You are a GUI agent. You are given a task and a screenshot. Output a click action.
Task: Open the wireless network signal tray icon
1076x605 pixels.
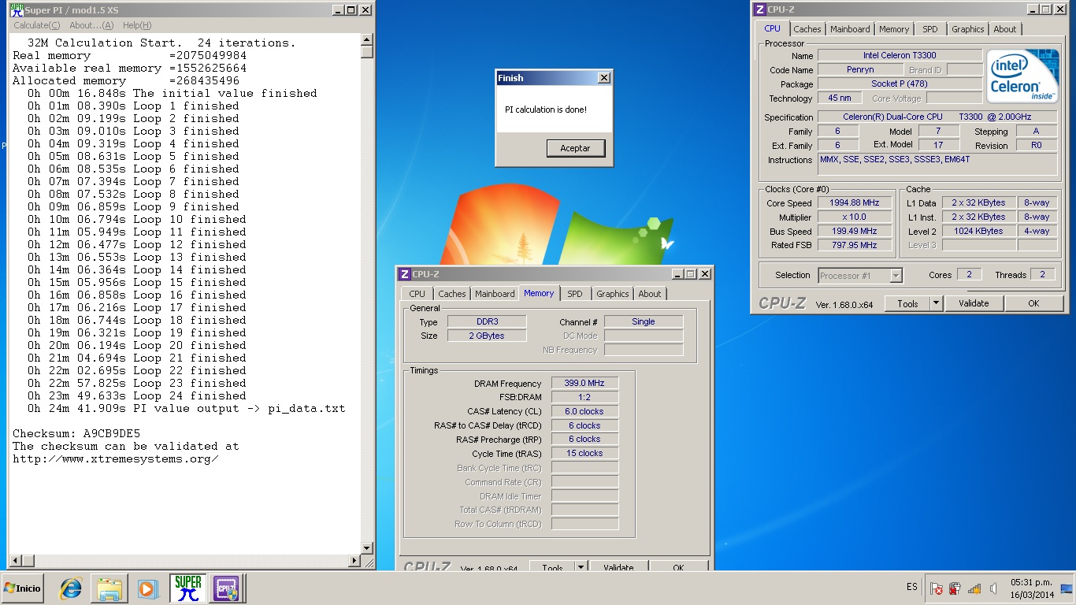[974, 588]
